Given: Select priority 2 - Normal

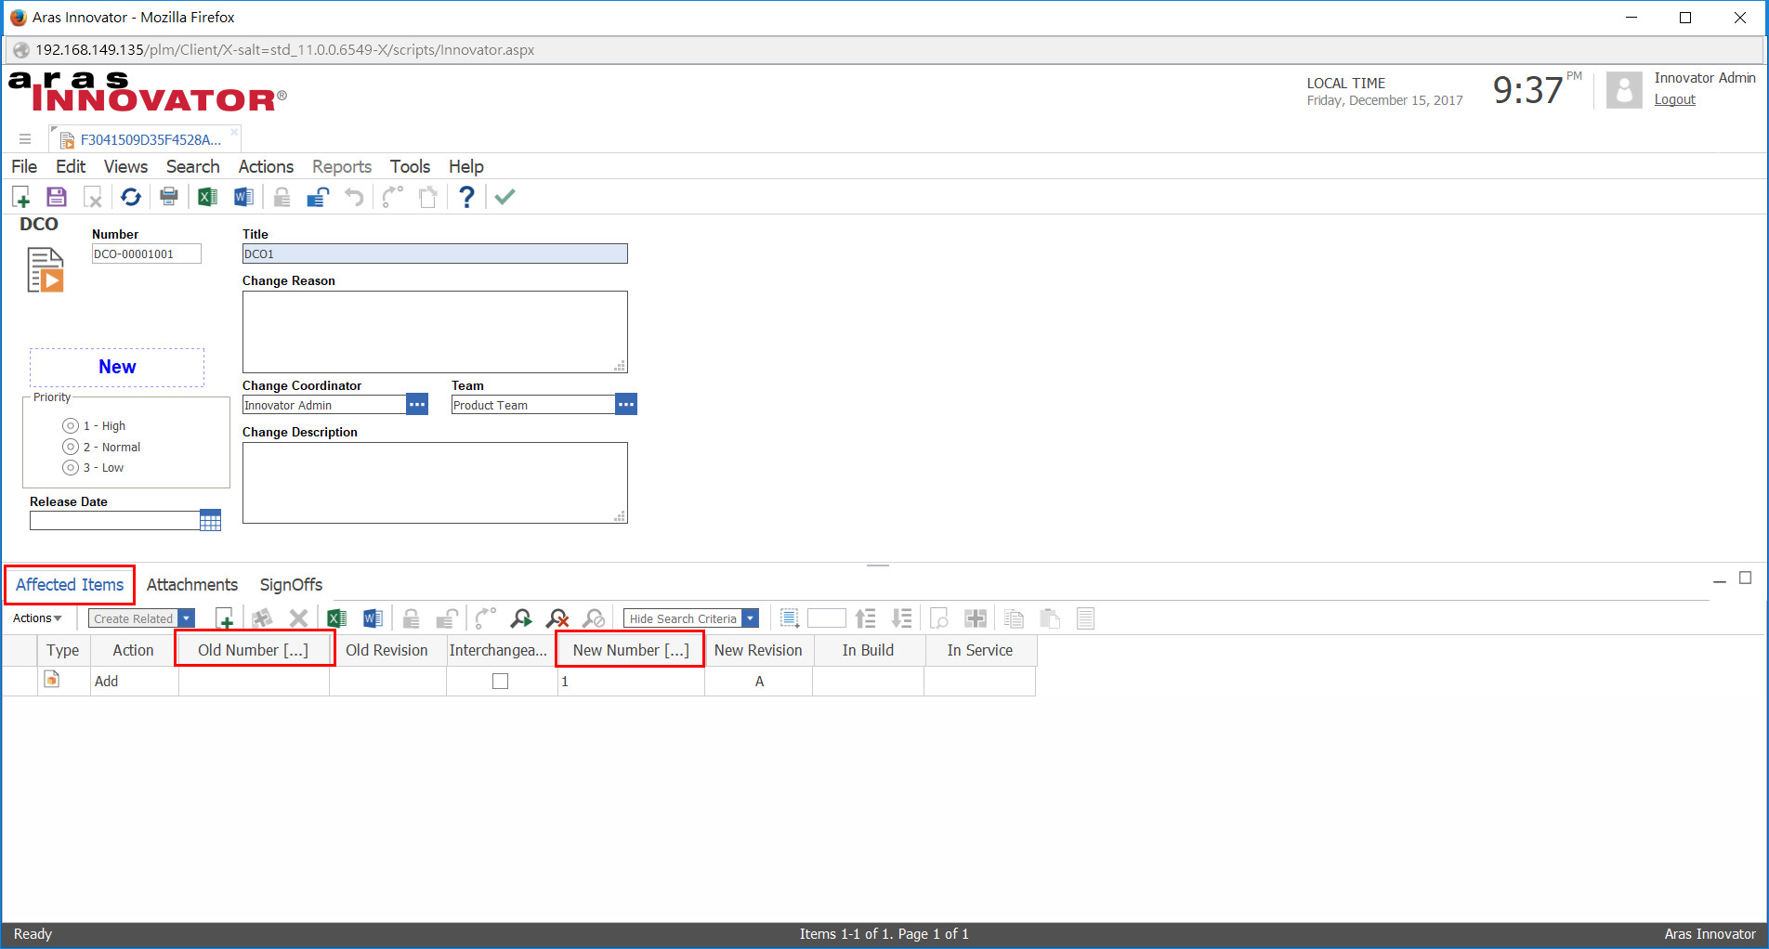Looking at the screenshot, I should (x=71, y=447).
